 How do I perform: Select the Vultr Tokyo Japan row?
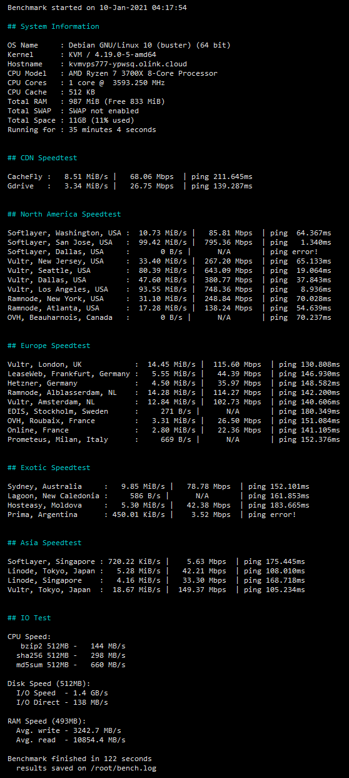click(156, 590)
